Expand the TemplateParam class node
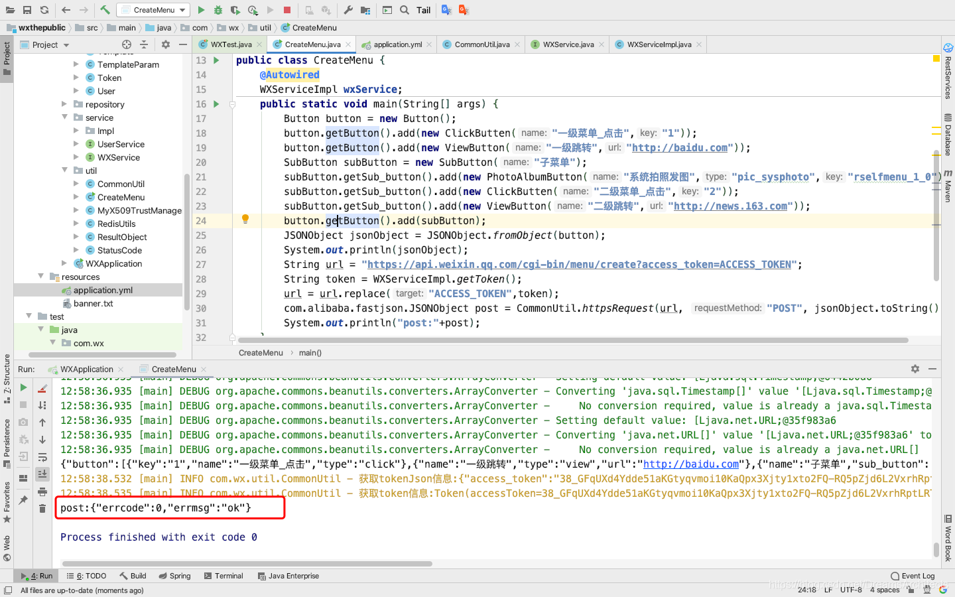The image size is (955, 597). (x=76, y=64)
